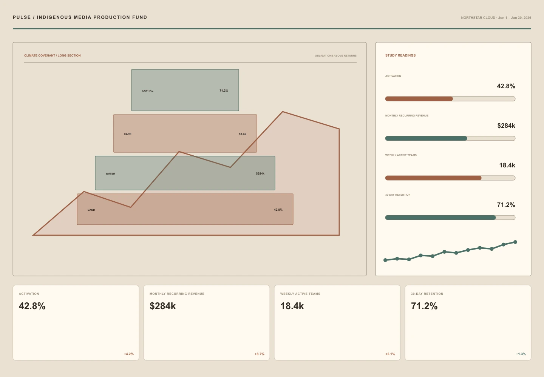Click the 30-Day Retention progress bar

pyautogui.click(x=450, y=218)
